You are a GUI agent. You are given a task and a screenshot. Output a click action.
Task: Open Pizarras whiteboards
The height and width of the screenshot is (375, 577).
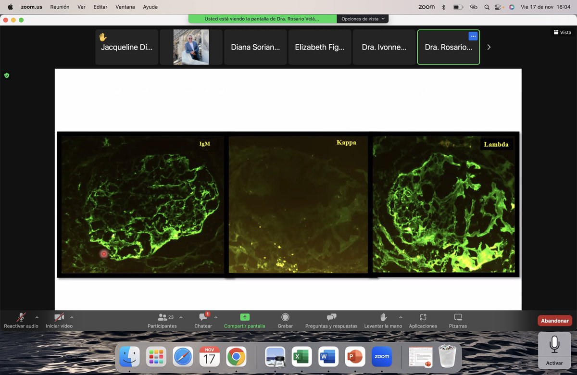458,321
